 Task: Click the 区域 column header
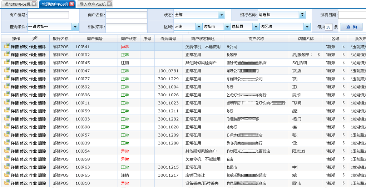pyautogui.click(x=335, y=39)
